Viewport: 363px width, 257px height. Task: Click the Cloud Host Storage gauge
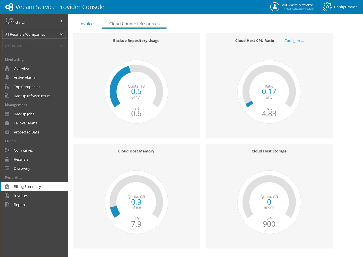pyautogui.click(x=269, y=202)
